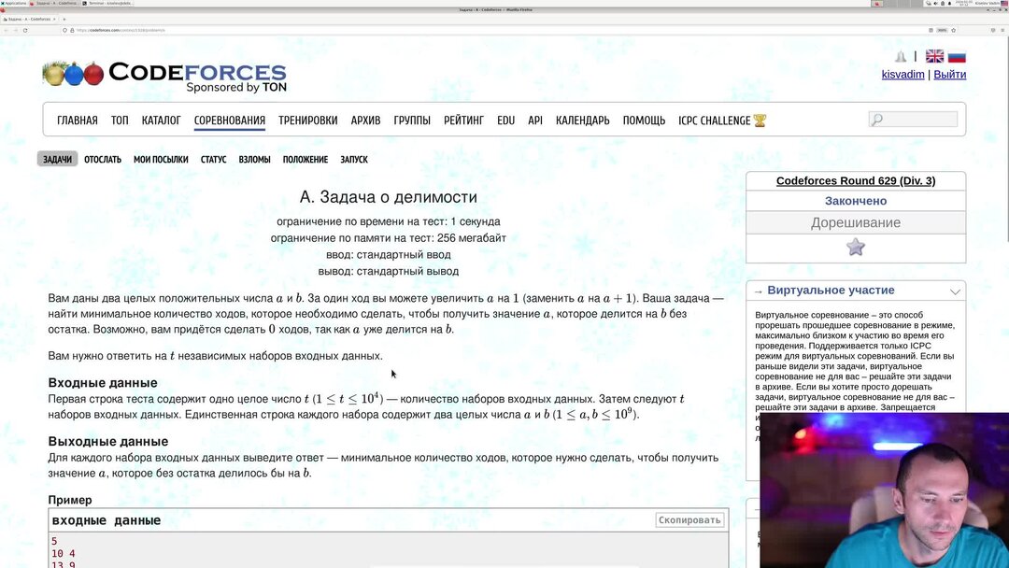Select the ЗАПУСК tab
1009x568 pixels.
(x=354, y=159)
